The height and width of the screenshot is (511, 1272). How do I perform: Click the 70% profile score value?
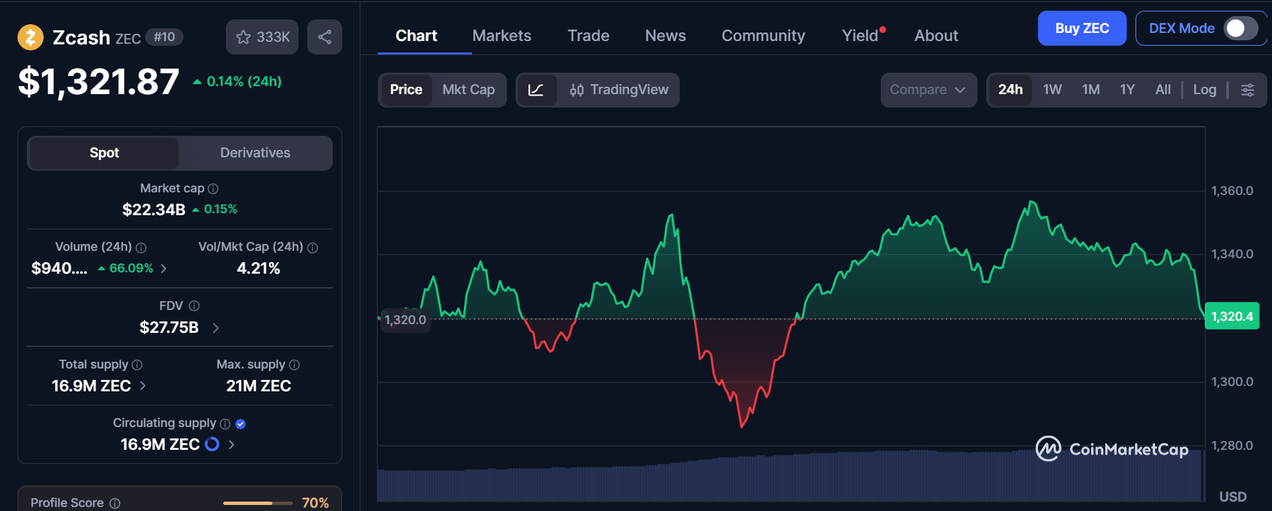315,503
